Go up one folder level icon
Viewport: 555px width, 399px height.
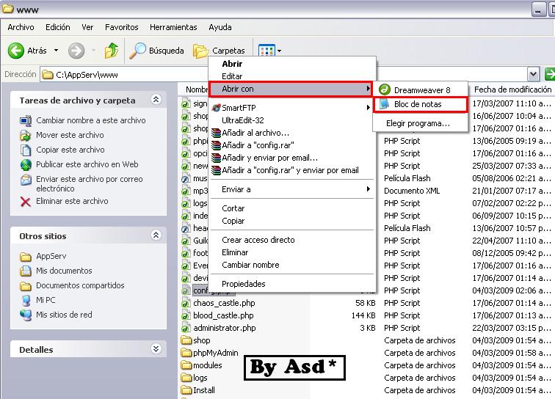point(112,51)
